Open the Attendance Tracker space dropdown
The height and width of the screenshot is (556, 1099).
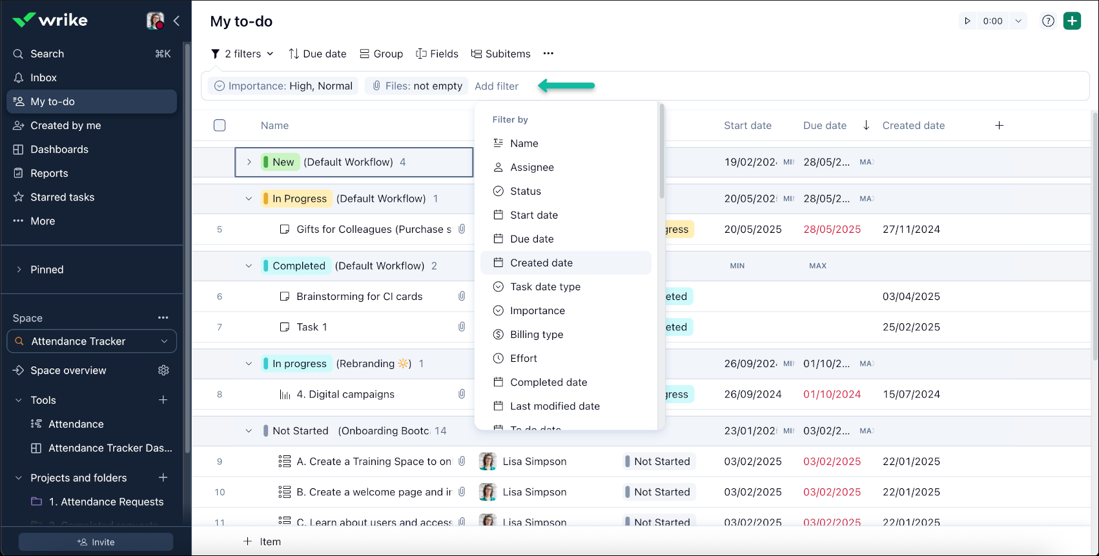pyautogui.click(x=92, y=341)
